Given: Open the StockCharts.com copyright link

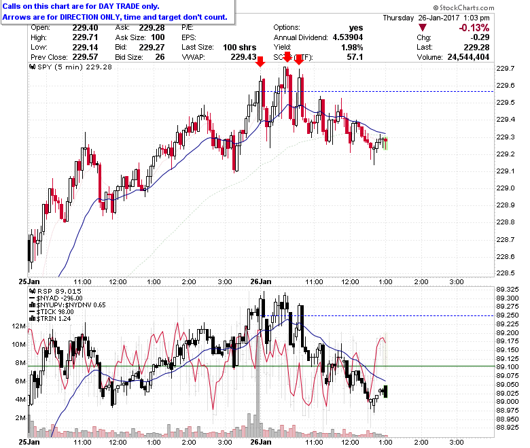Looking at the screenshot, I should point(463,7).
